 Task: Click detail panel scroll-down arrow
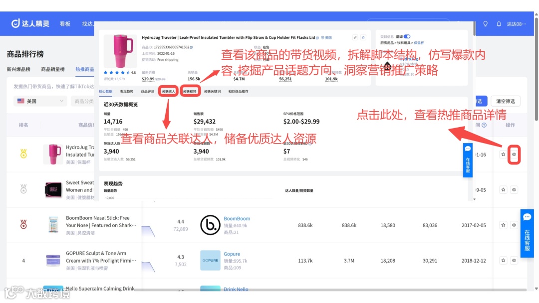point(475,199)
